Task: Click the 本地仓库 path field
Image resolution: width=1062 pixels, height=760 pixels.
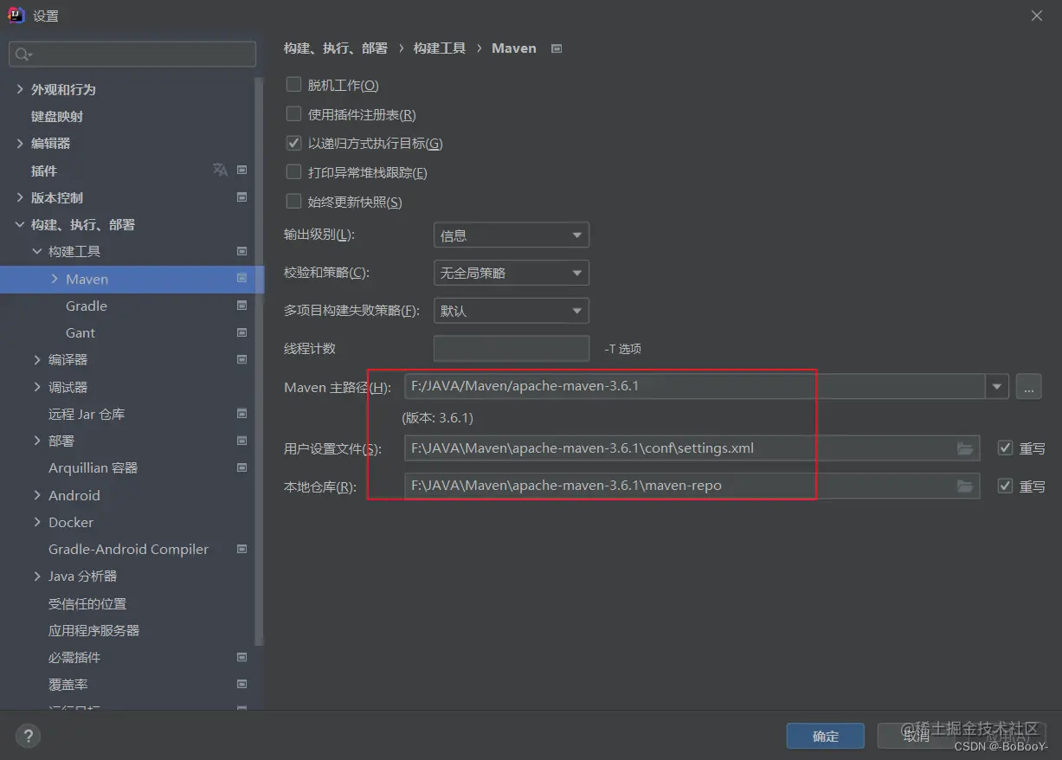Action: (x=692, y=486)
